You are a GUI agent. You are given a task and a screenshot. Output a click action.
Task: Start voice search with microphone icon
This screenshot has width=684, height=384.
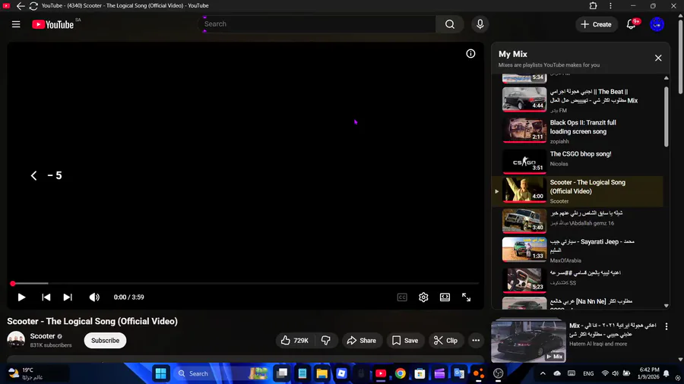(x=480, y=24)
